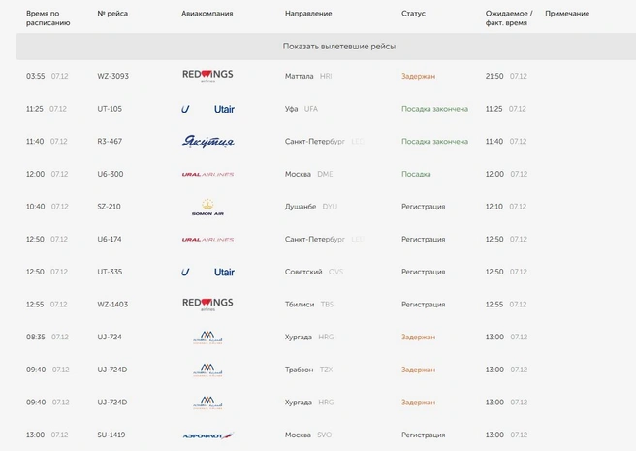Select the Yakutia airline logo

tap(207, 142)
